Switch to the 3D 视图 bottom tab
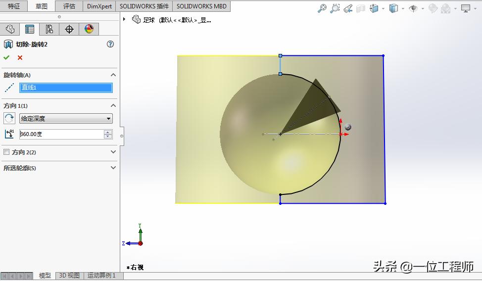Viewport: 482px width, 281px height. (x=69, y=276)
